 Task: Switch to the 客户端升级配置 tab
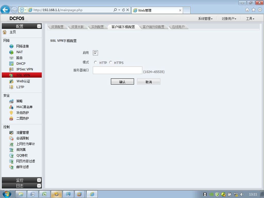(x=153, y=27)
